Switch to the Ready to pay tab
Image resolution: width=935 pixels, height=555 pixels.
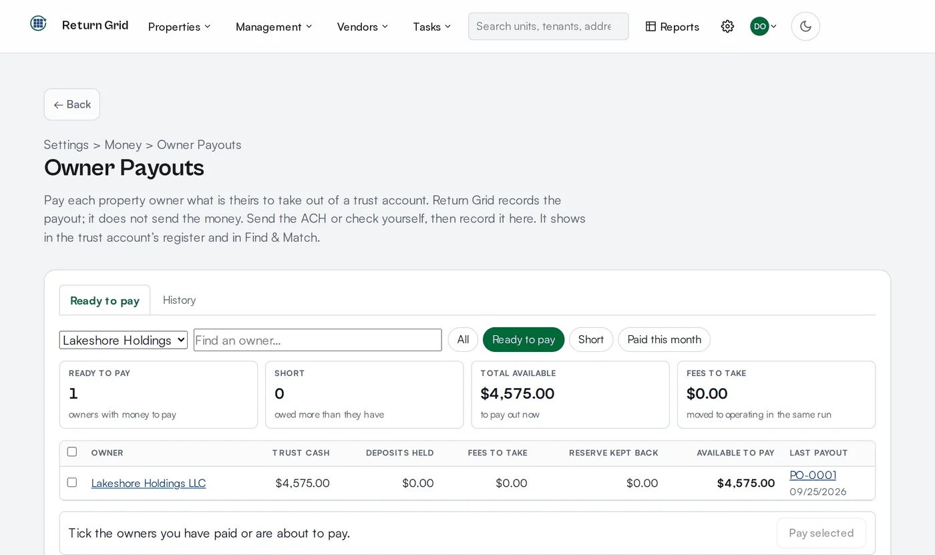105,301
